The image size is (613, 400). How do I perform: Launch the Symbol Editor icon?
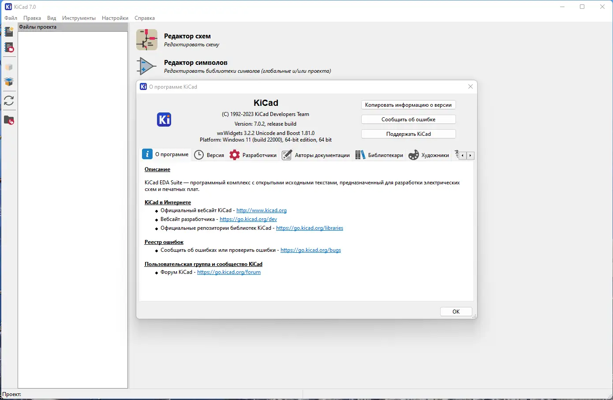click(x=147, y=66)
